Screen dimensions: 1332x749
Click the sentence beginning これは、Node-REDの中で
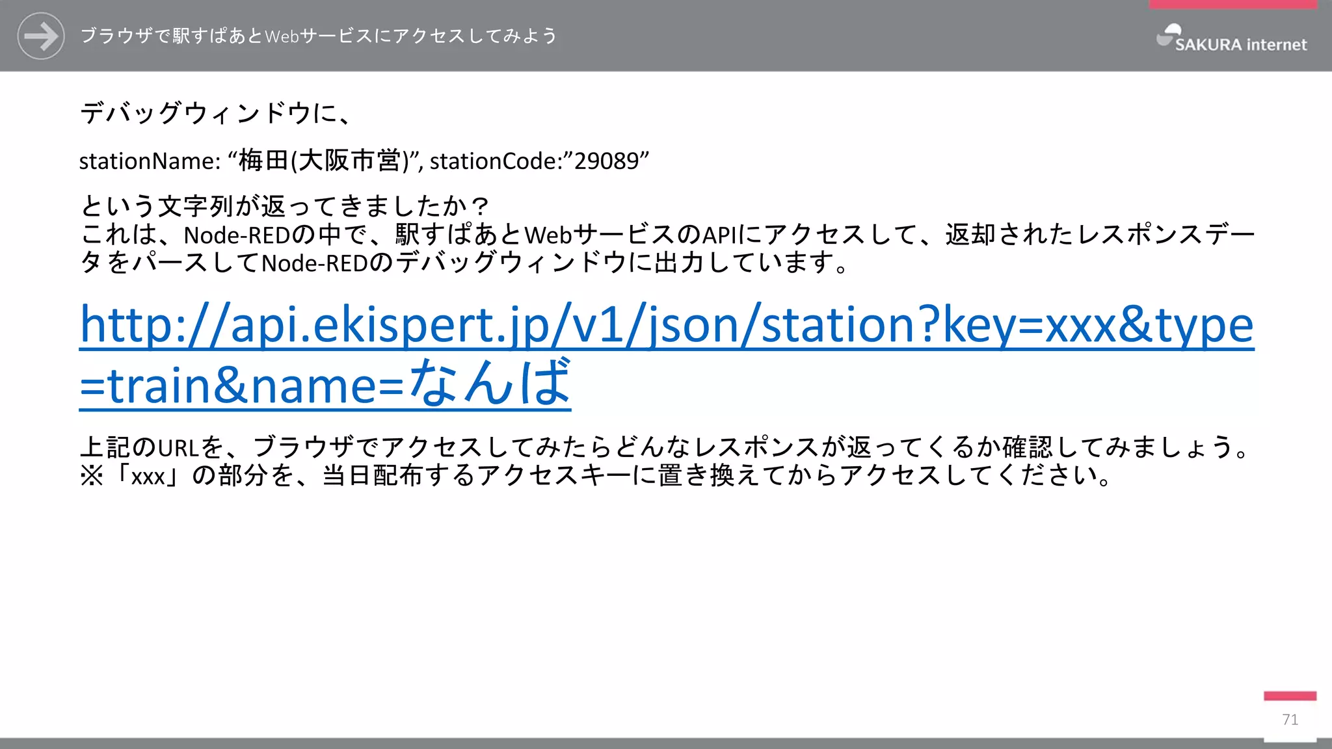[x=667, y=248]
